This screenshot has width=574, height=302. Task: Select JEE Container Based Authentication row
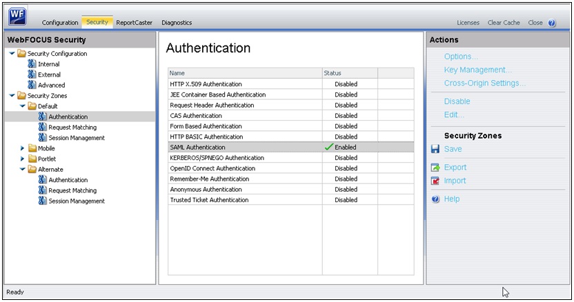tap(291, 94)
